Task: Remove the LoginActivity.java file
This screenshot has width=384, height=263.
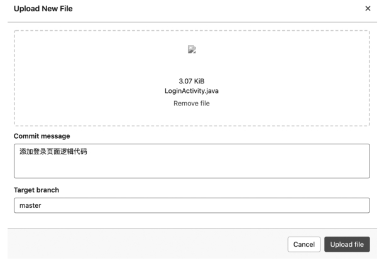Action: 192,104
